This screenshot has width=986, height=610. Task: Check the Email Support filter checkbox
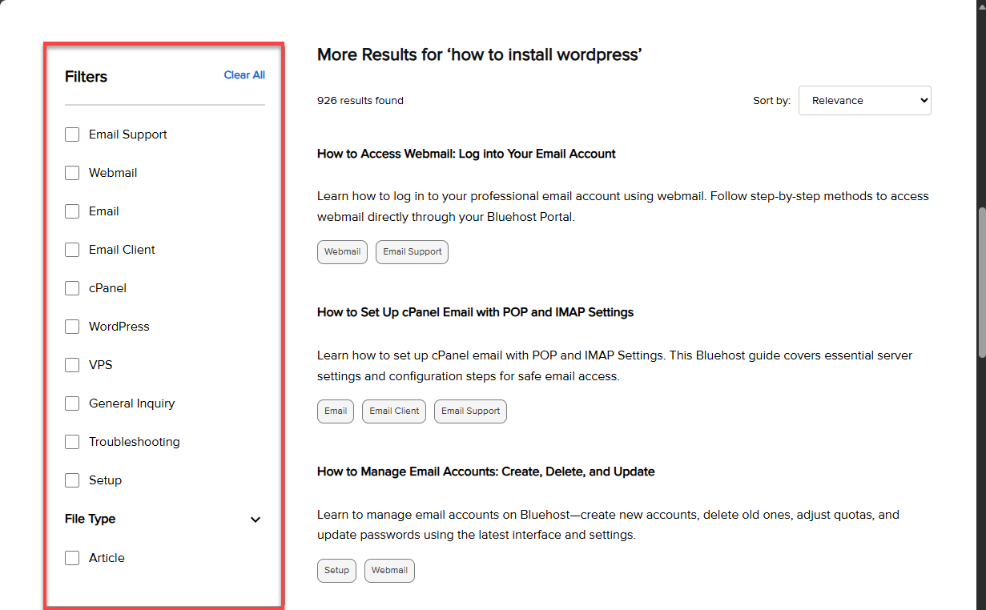tap(72, 134)
